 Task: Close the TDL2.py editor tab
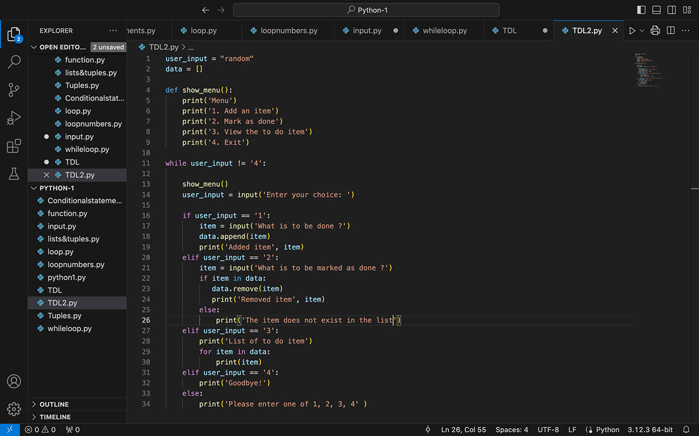tap(615, 30)
